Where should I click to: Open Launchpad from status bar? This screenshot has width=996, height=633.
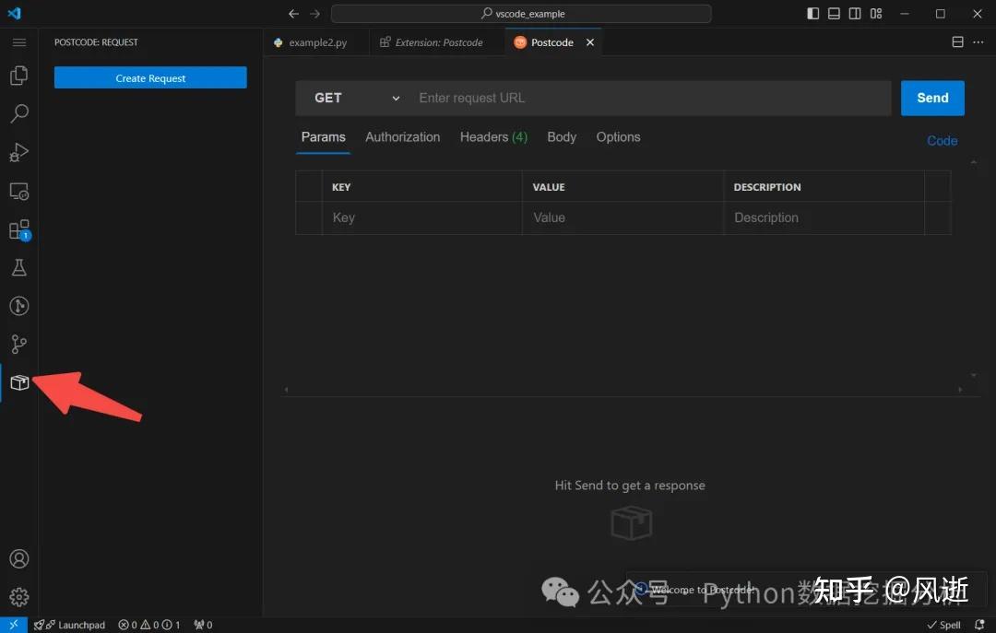point(69,625)
